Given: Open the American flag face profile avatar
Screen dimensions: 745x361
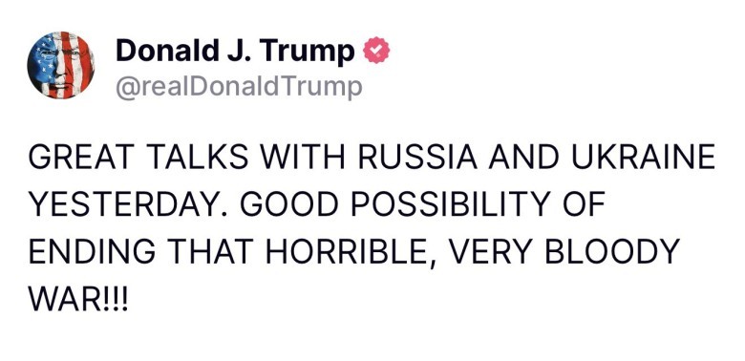Looking at the screenshot, I should (x=61, y=65).
